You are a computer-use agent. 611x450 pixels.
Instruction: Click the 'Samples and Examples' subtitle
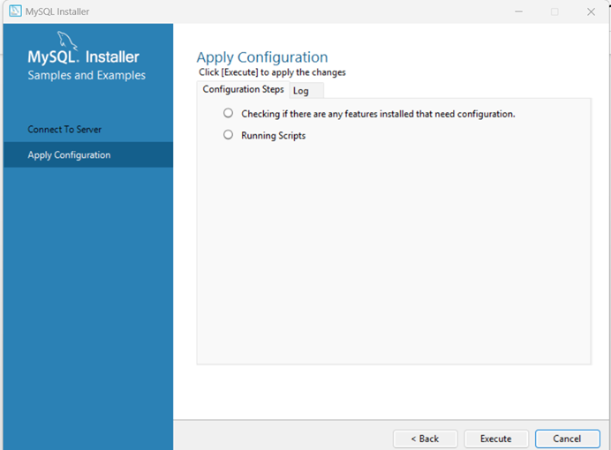[87, 75]
